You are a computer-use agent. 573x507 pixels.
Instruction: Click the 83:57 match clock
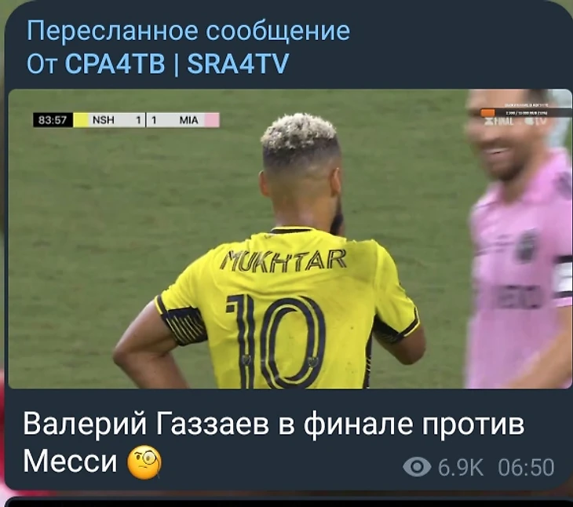pos(53,120)
